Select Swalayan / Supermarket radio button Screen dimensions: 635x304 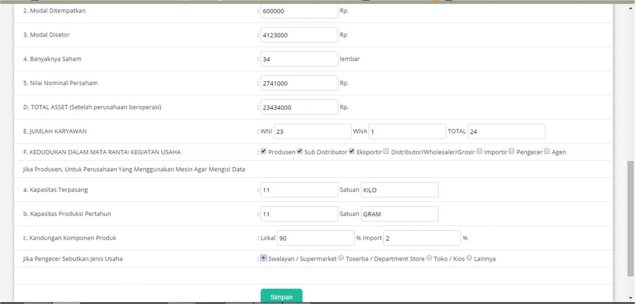(264, 258)
